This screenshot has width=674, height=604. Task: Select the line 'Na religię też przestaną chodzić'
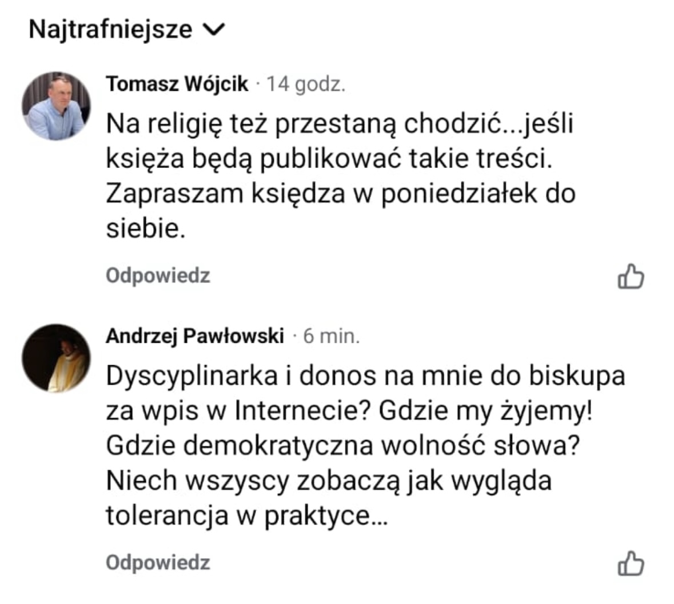click(340, 124)
